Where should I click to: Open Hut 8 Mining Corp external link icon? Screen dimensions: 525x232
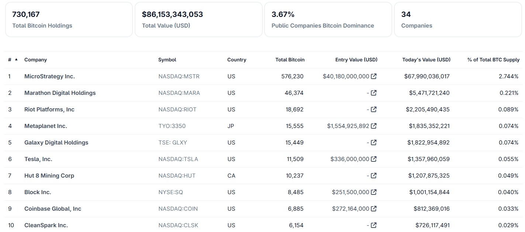pos(374,176)
